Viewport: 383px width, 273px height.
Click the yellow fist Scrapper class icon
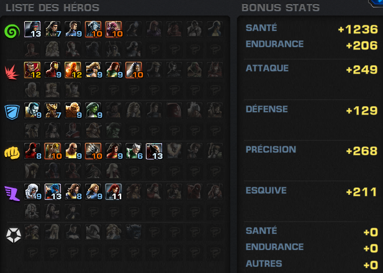click(12, 153)
